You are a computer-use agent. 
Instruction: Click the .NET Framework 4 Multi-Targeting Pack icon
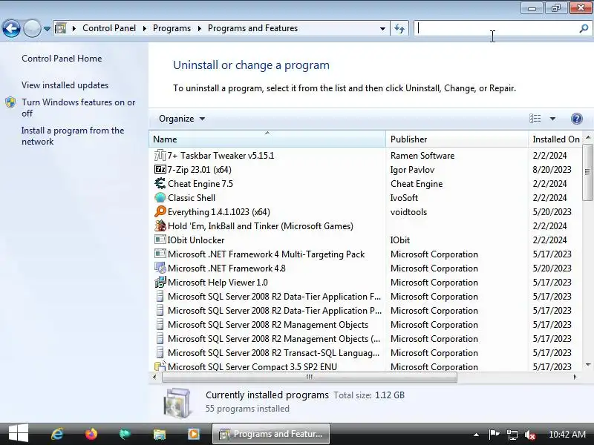[x=160, y=254]
